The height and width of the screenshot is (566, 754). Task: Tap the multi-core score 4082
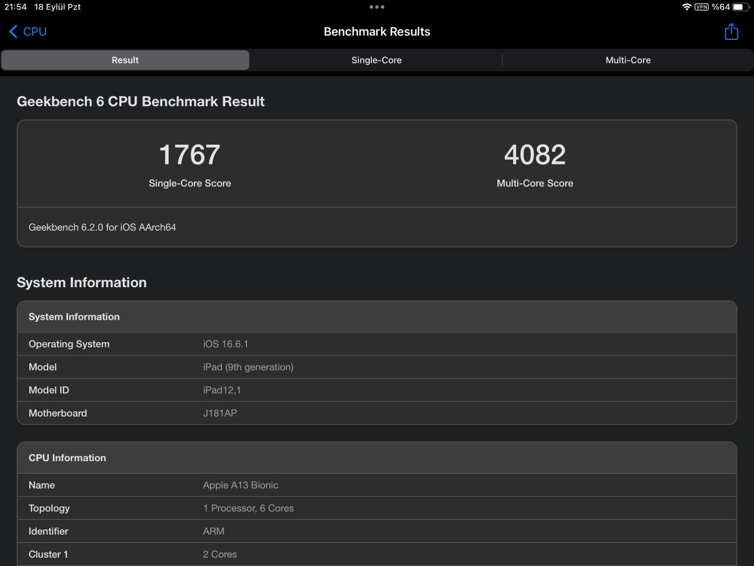pyautogui.click(x=535, y=155)
